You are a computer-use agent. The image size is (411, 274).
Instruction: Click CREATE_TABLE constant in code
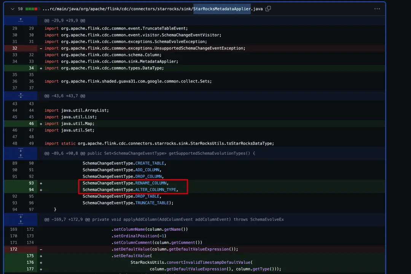tap(150, 163)
